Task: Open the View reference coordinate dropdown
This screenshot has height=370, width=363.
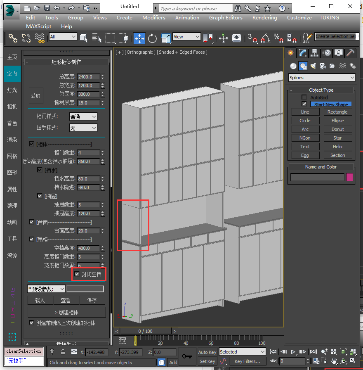Action: click(187, 37)
